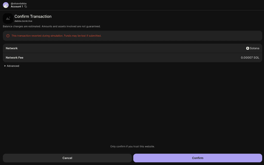This screenshot has height=165, width=264.
Task: Select the 0.00007 SOL fee amount
Action: (250, 58)
